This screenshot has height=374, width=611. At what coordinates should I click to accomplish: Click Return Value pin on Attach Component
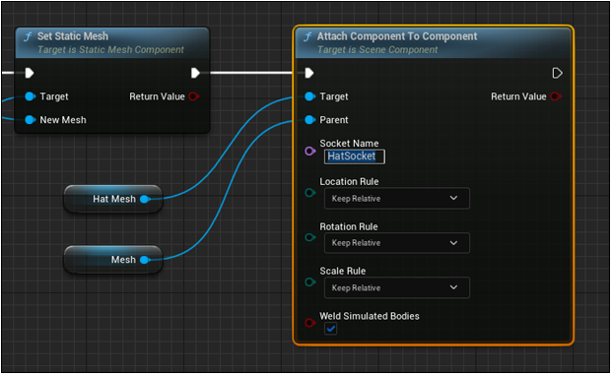click(x=556, y=96)
